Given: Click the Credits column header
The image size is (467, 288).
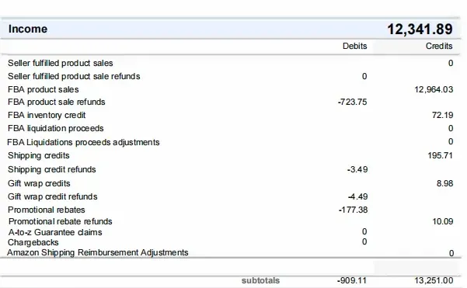Looking at the screenshot, I should (439, 46).
